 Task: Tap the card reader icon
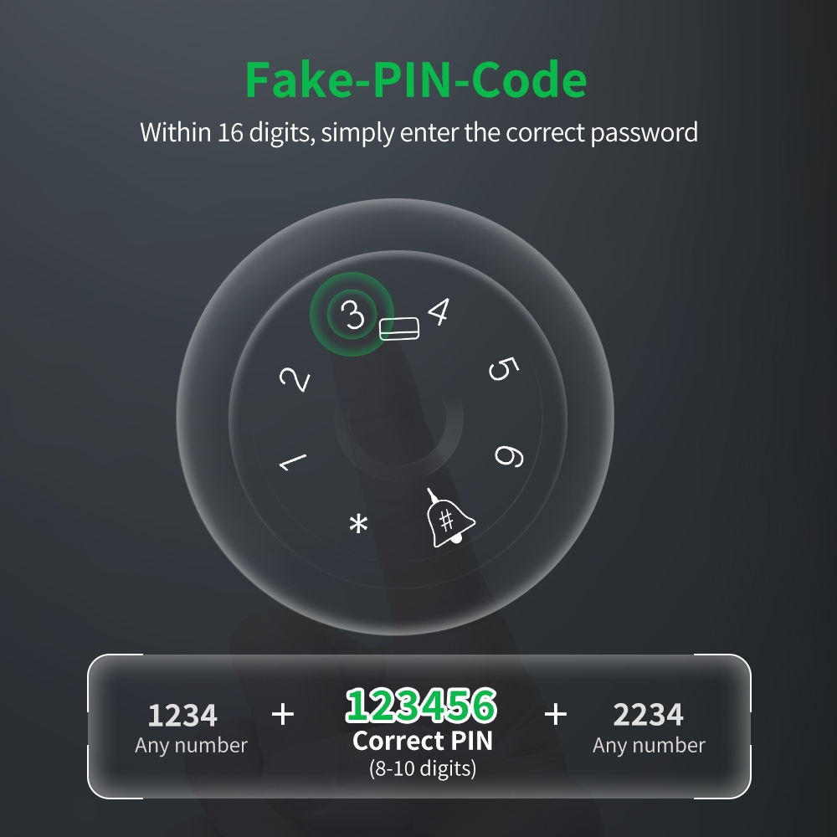(x=398, y=329)
